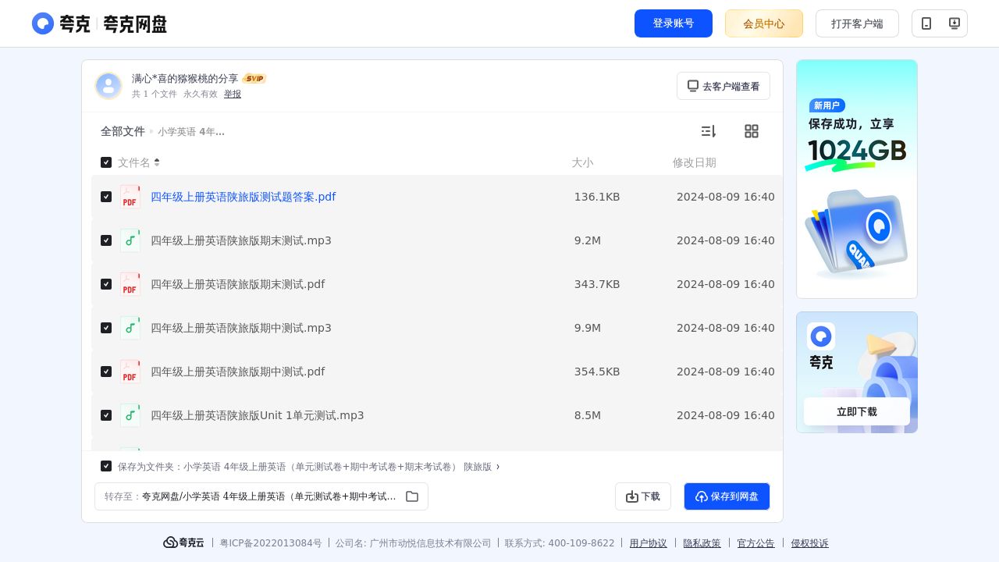999x562 pixels.
Task: Click the 夸克网盘 title text in header
Action: pos(135,24)
